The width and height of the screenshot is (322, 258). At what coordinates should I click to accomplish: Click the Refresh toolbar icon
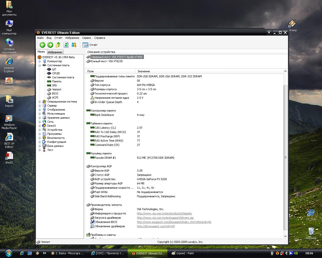[66, 45]
